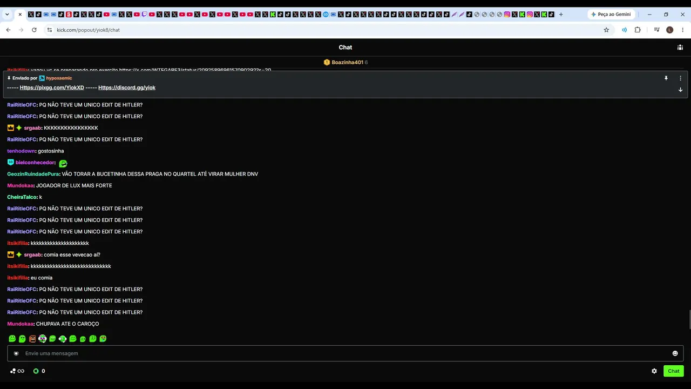This screenshot has height=389, width=691.
Task: Click Mundokaa on 'JOGADOR DE LUX' message
Action: point(20,185)
